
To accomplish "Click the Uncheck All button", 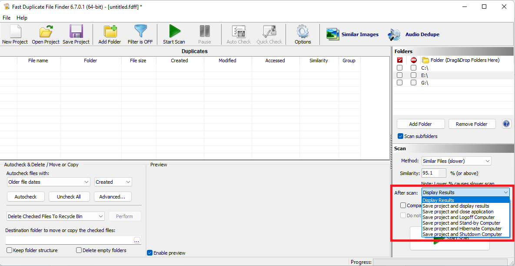I will tap(69, 197).
